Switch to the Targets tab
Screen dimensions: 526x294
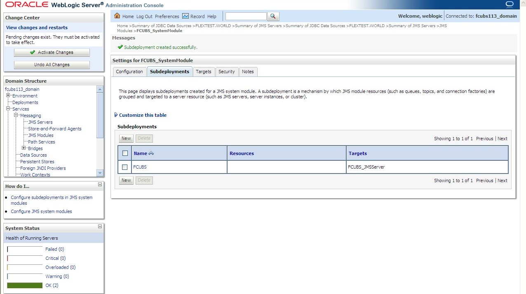(204, 72)
